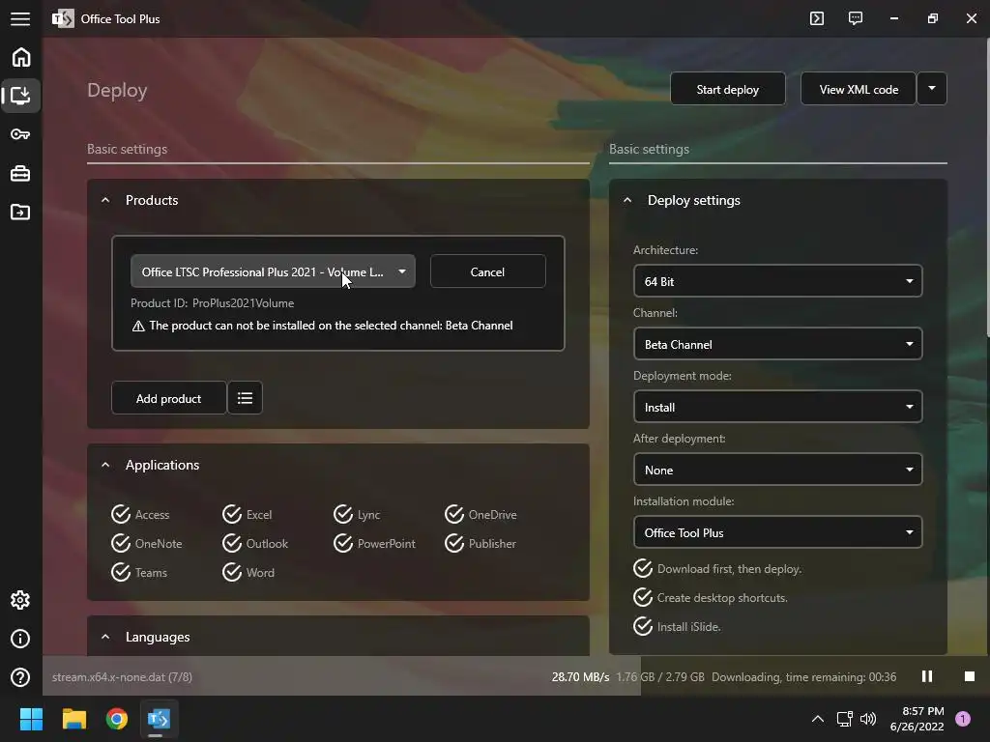Open the notification badge in tray
This screenshot has height=742, width=990.
coord(963,719)
